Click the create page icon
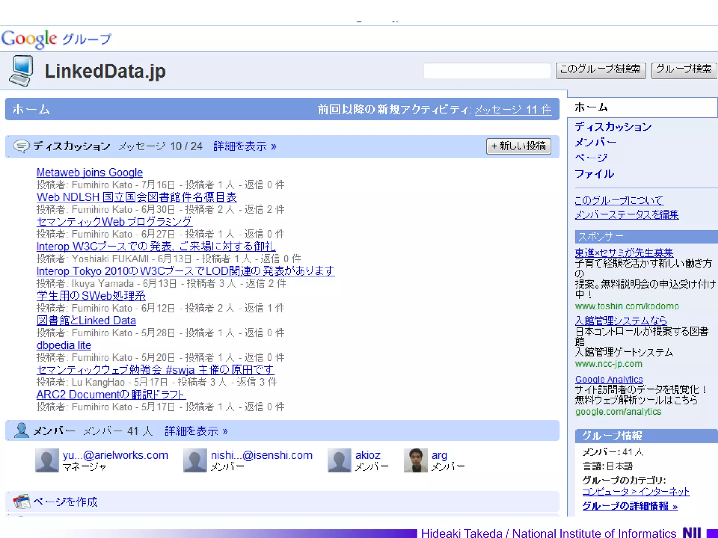 point(21,502)
